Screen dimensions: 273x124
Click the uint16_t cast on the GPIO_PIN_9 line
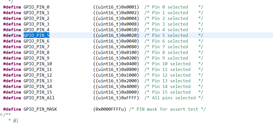tap(107, 58)
